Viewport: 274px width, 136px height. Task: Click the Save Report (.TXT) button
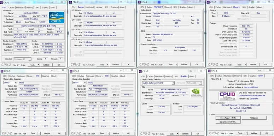pos(228,118)
